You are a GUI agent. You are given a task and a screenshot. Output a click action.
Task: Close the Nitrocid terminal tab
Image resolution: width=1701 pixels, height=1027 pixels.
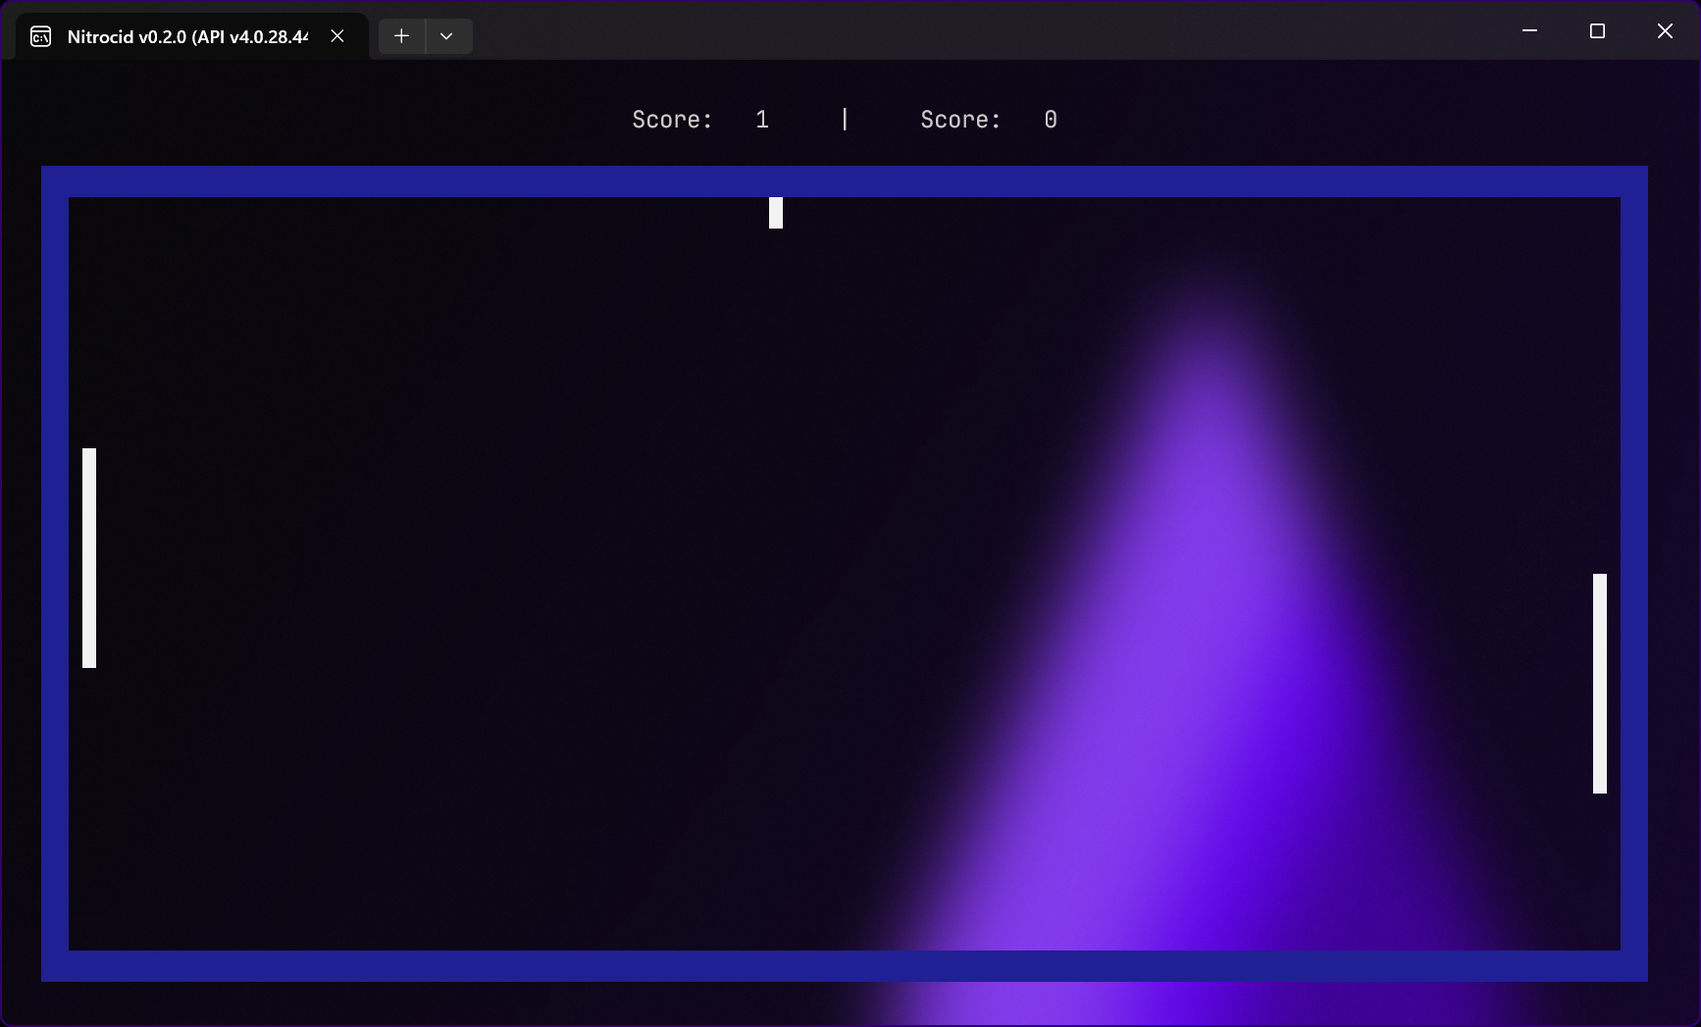[x=337, y=36]
